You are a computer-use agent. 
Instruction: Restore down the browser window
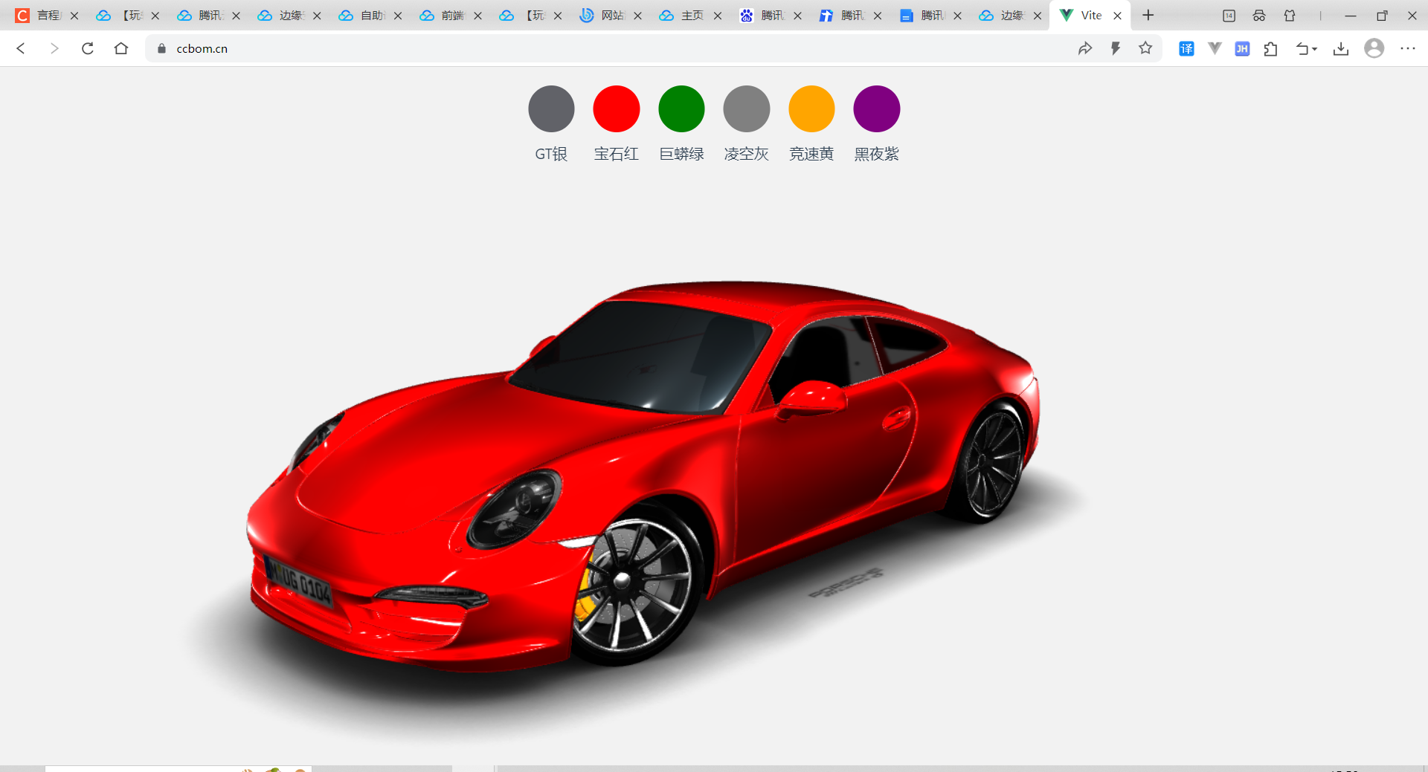[x=1382, y=16]
